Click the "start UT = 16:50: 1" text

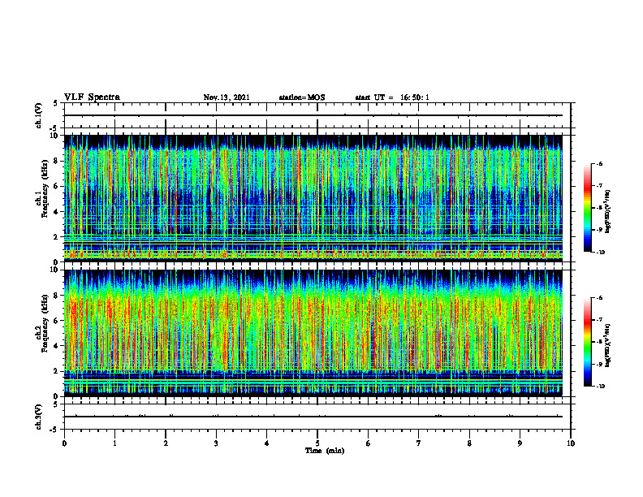pos(392,97)
